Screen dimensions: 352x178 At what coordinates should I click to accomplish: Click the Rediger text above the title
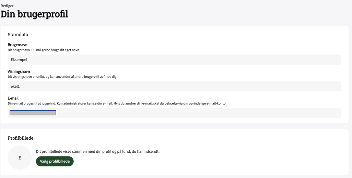[x=7, y=6]
